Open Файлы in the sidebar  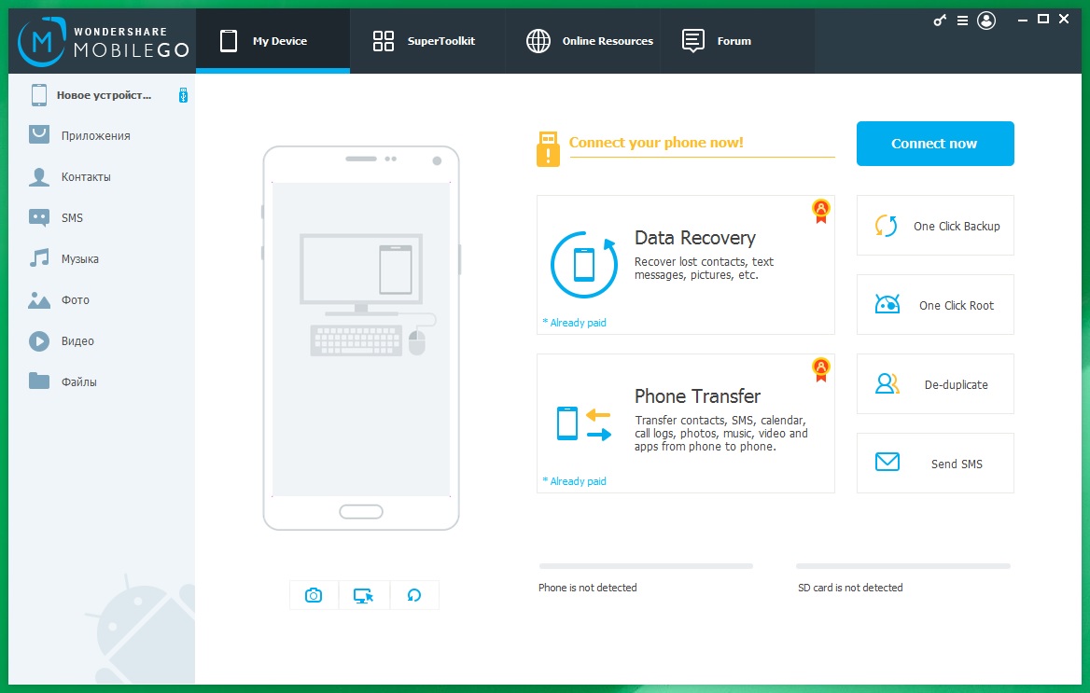click(x=102, y=381)
